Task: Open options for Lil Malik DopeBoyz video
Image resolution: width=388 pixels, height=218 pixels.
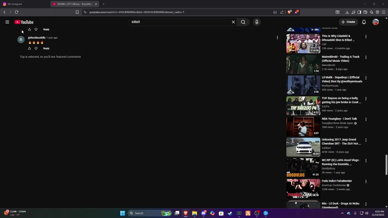Action: coord(366,78)
